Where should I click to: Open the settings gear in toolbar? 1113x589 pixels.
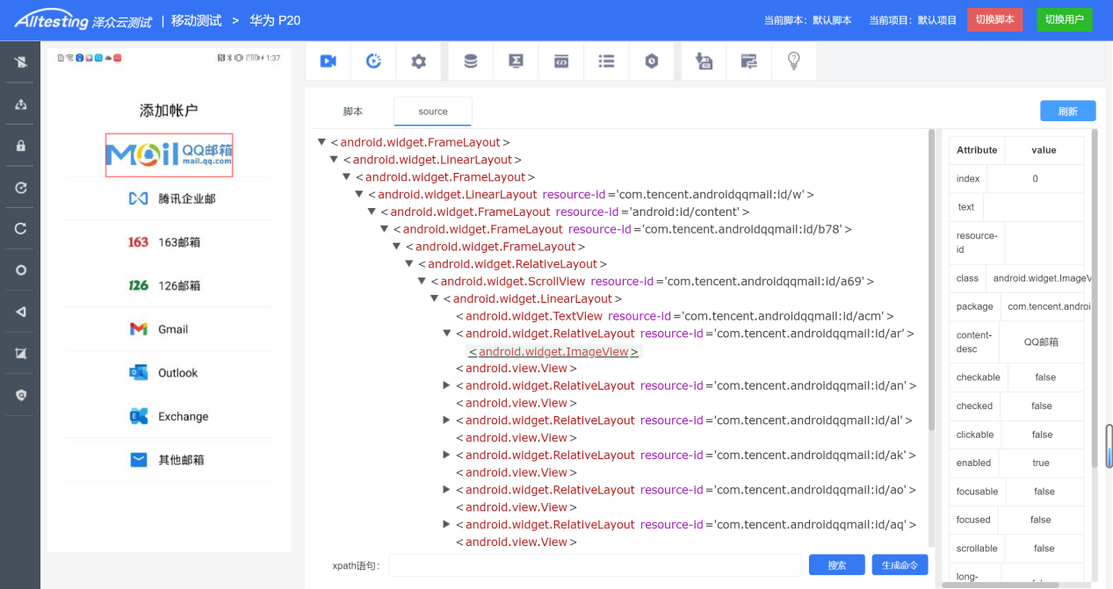[x=418, y=61]
